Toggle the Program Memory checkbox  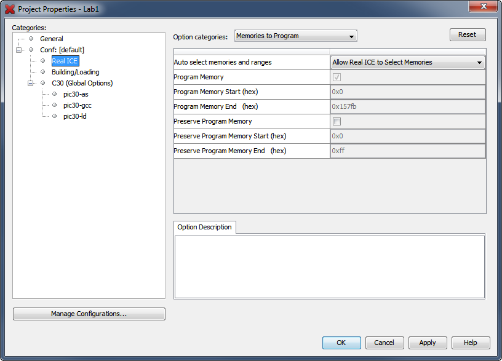click(x=337, y=77)
